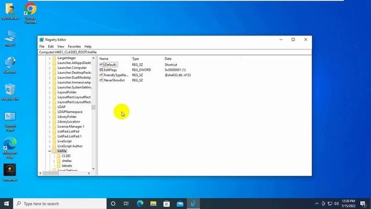The width and height of the screenshot is (371, 209).
Task: Open the clock and date flyout
Action: coord(348,204)
